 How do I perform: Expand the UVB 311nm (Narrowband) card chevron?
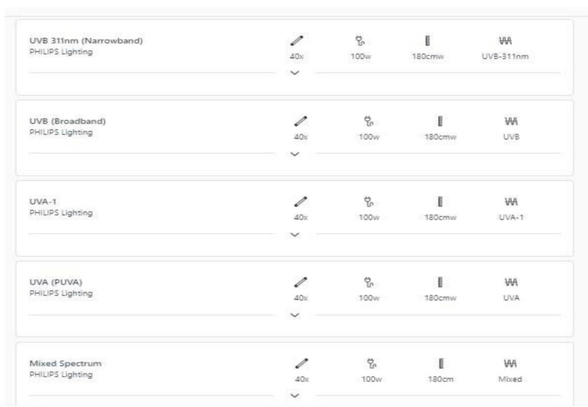tap(295, 73)
